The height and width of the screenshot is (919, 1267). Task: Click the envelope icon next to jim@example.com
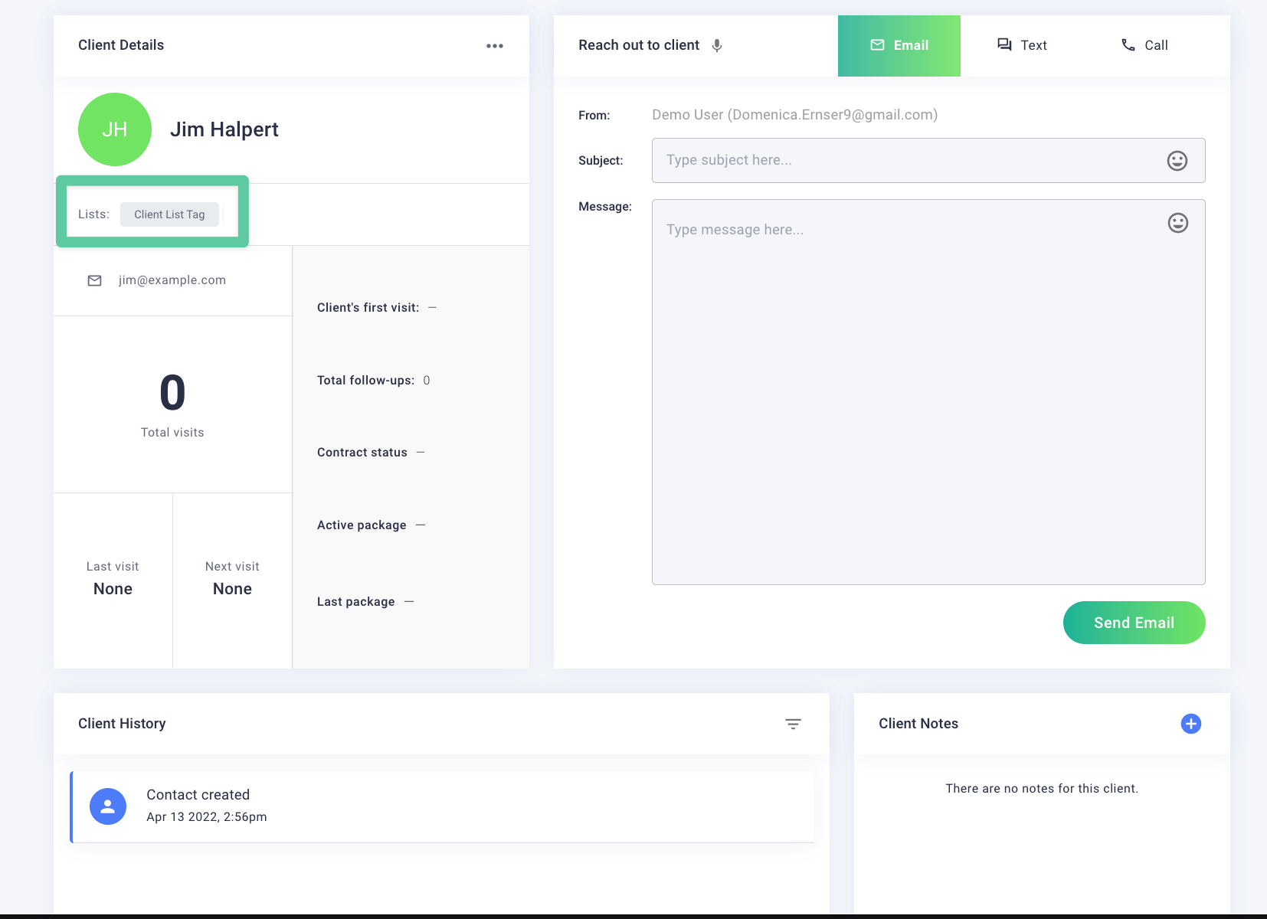coord(95,281)
